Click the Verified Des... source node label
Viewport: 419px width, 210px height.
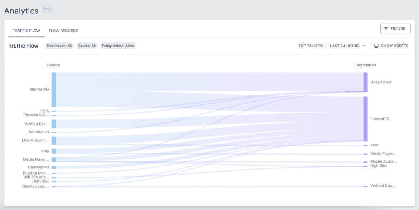pyautogui.click(x=36, y=124)
